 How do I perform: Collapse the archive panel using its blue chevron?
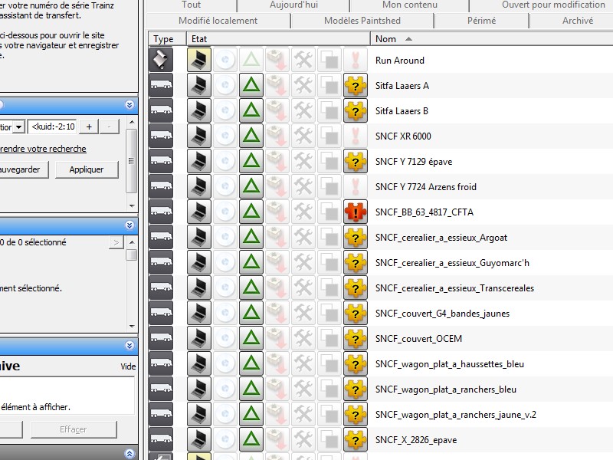(129, 346)
